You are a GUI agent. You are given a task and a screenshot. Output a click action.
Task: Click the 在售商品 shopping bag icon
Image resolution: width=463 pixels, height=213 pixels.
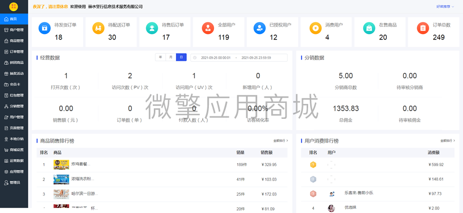tap(369, 28)
